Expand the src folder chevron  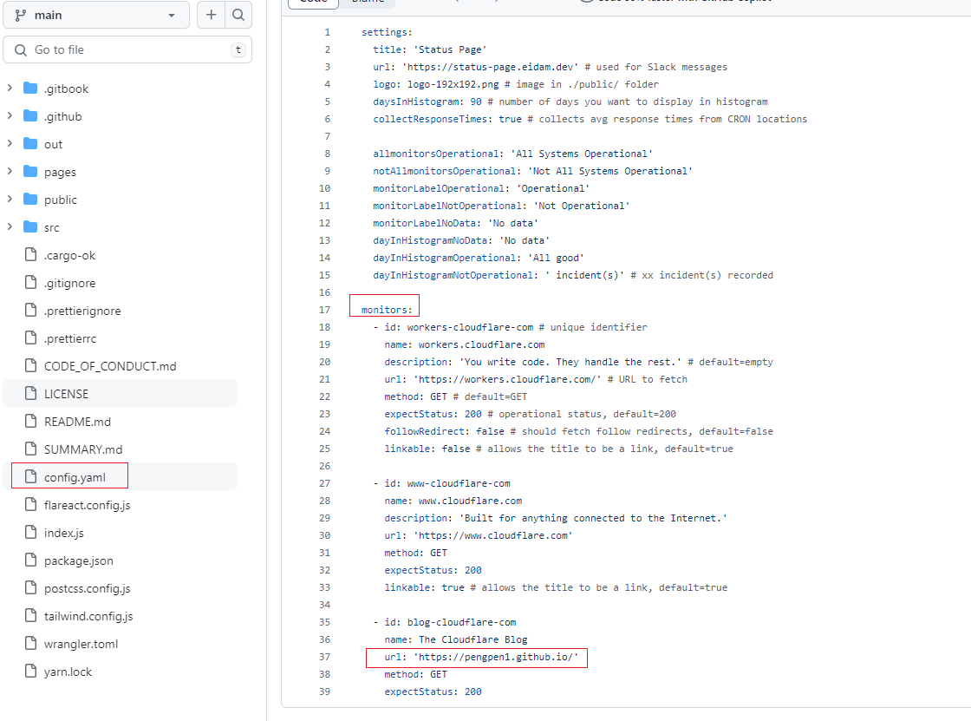pyautogui.click(x=10, y=227)
